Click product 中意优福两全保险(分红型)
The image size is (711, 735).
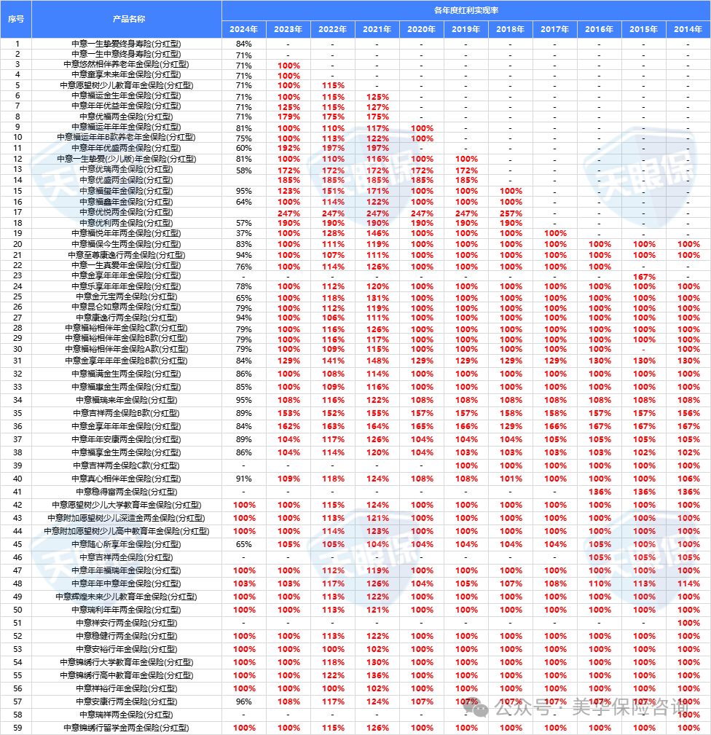[x=127, y=117]
